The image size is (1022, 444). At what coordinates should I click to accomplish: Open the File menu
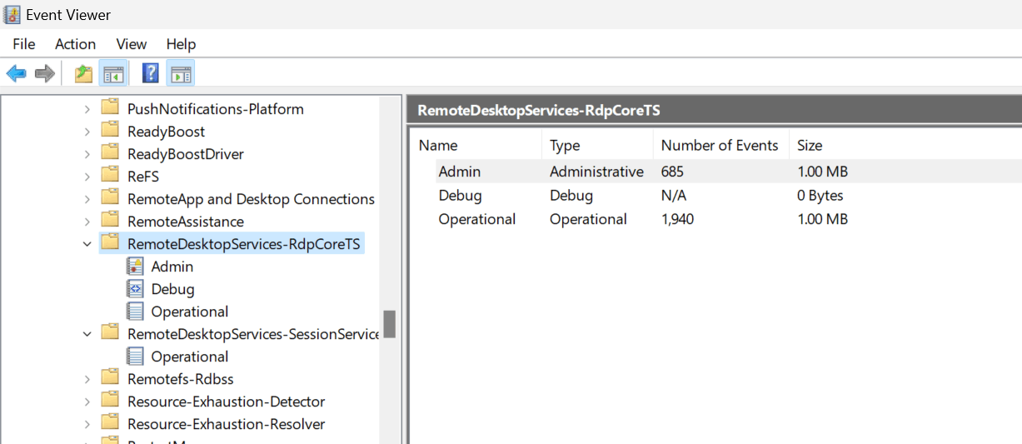pyautogui.click(x=24, y=44)
